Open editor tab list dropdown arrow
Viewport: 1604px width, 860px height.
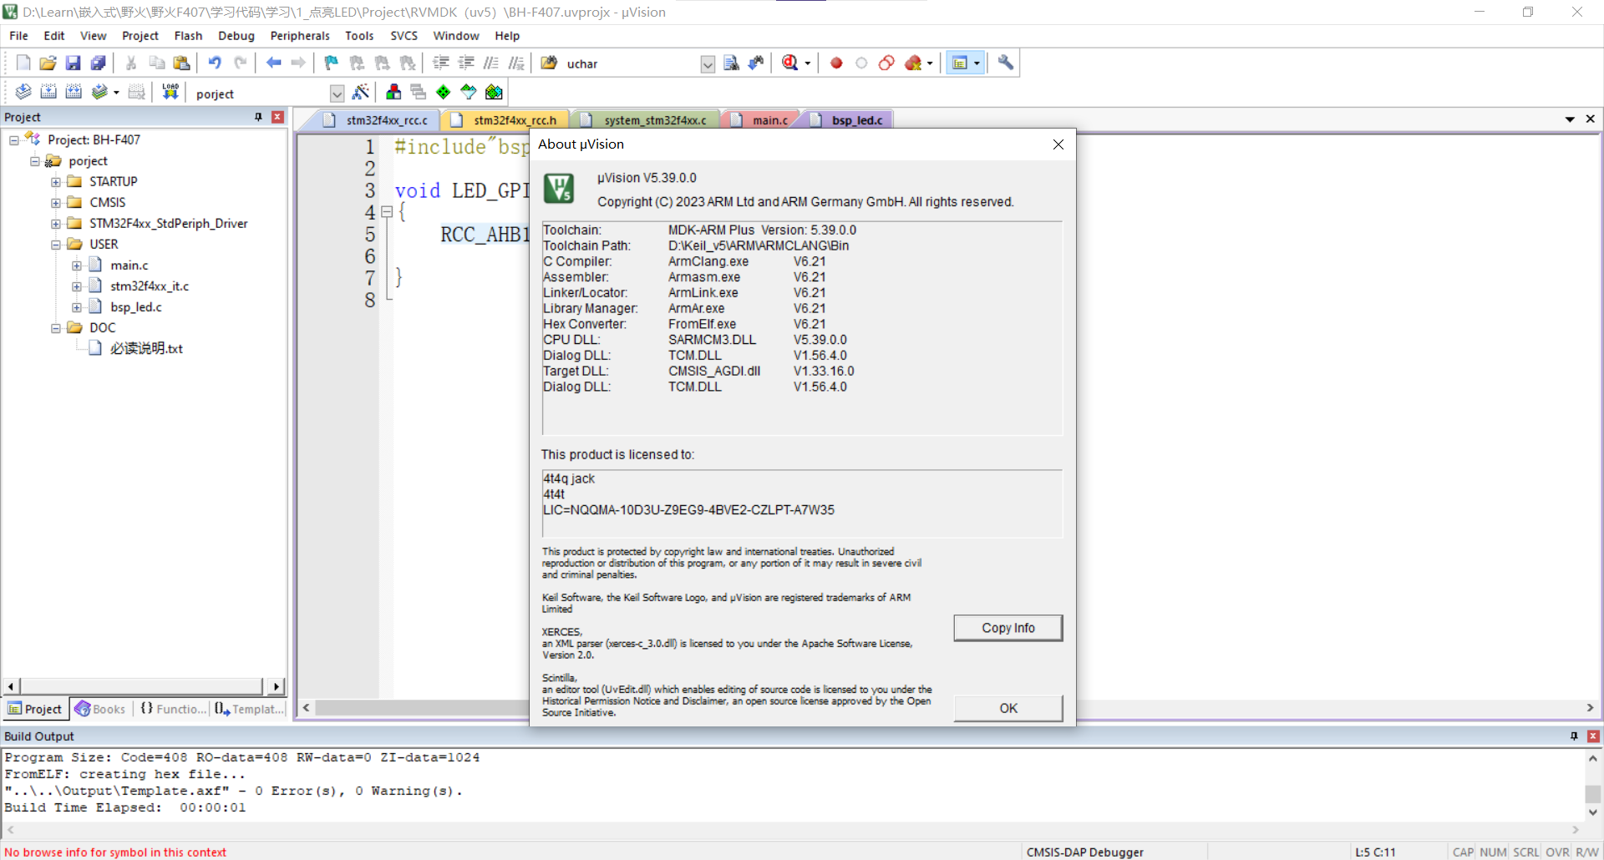click(1570, 119)
